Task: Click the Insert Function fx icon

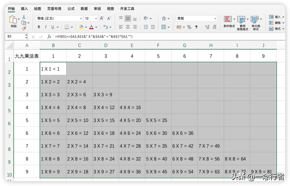Action: pyautogui.click(x=49, y=36)
